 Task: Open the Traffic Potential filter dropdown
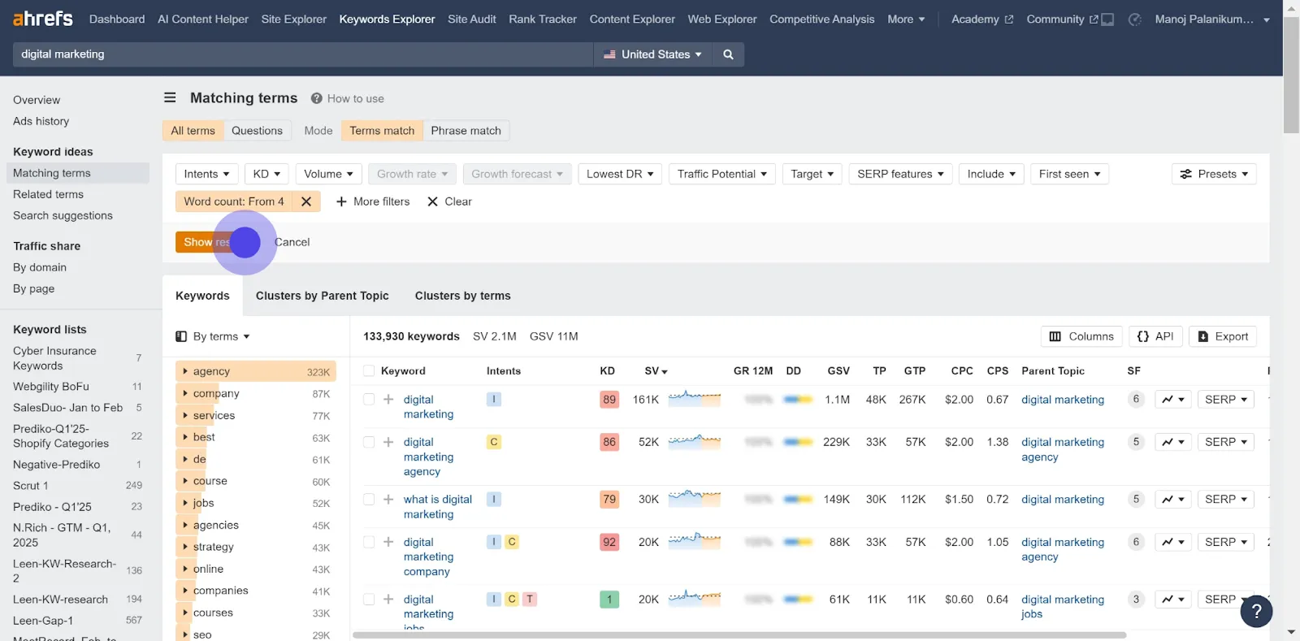click(x=722, y=174)
